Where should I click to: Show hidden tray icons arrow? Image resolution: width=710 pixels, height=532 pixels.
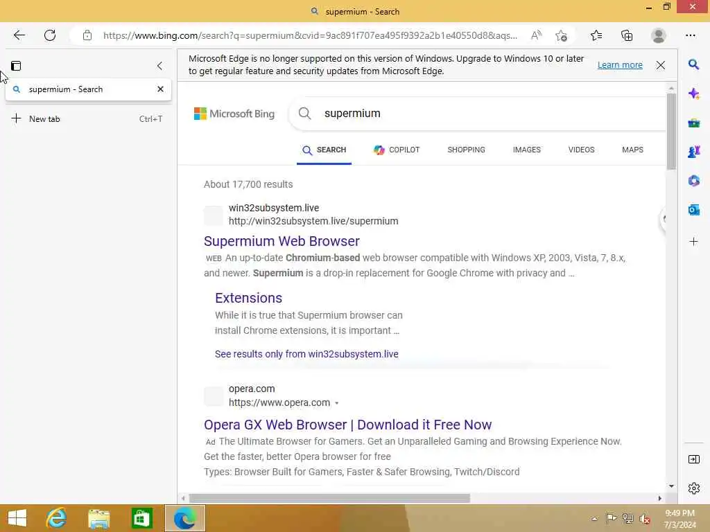[594, 519]
